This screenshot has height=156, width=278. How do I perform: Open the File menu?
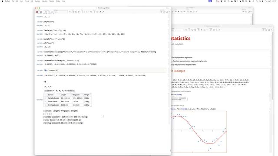tap(13, 1)
